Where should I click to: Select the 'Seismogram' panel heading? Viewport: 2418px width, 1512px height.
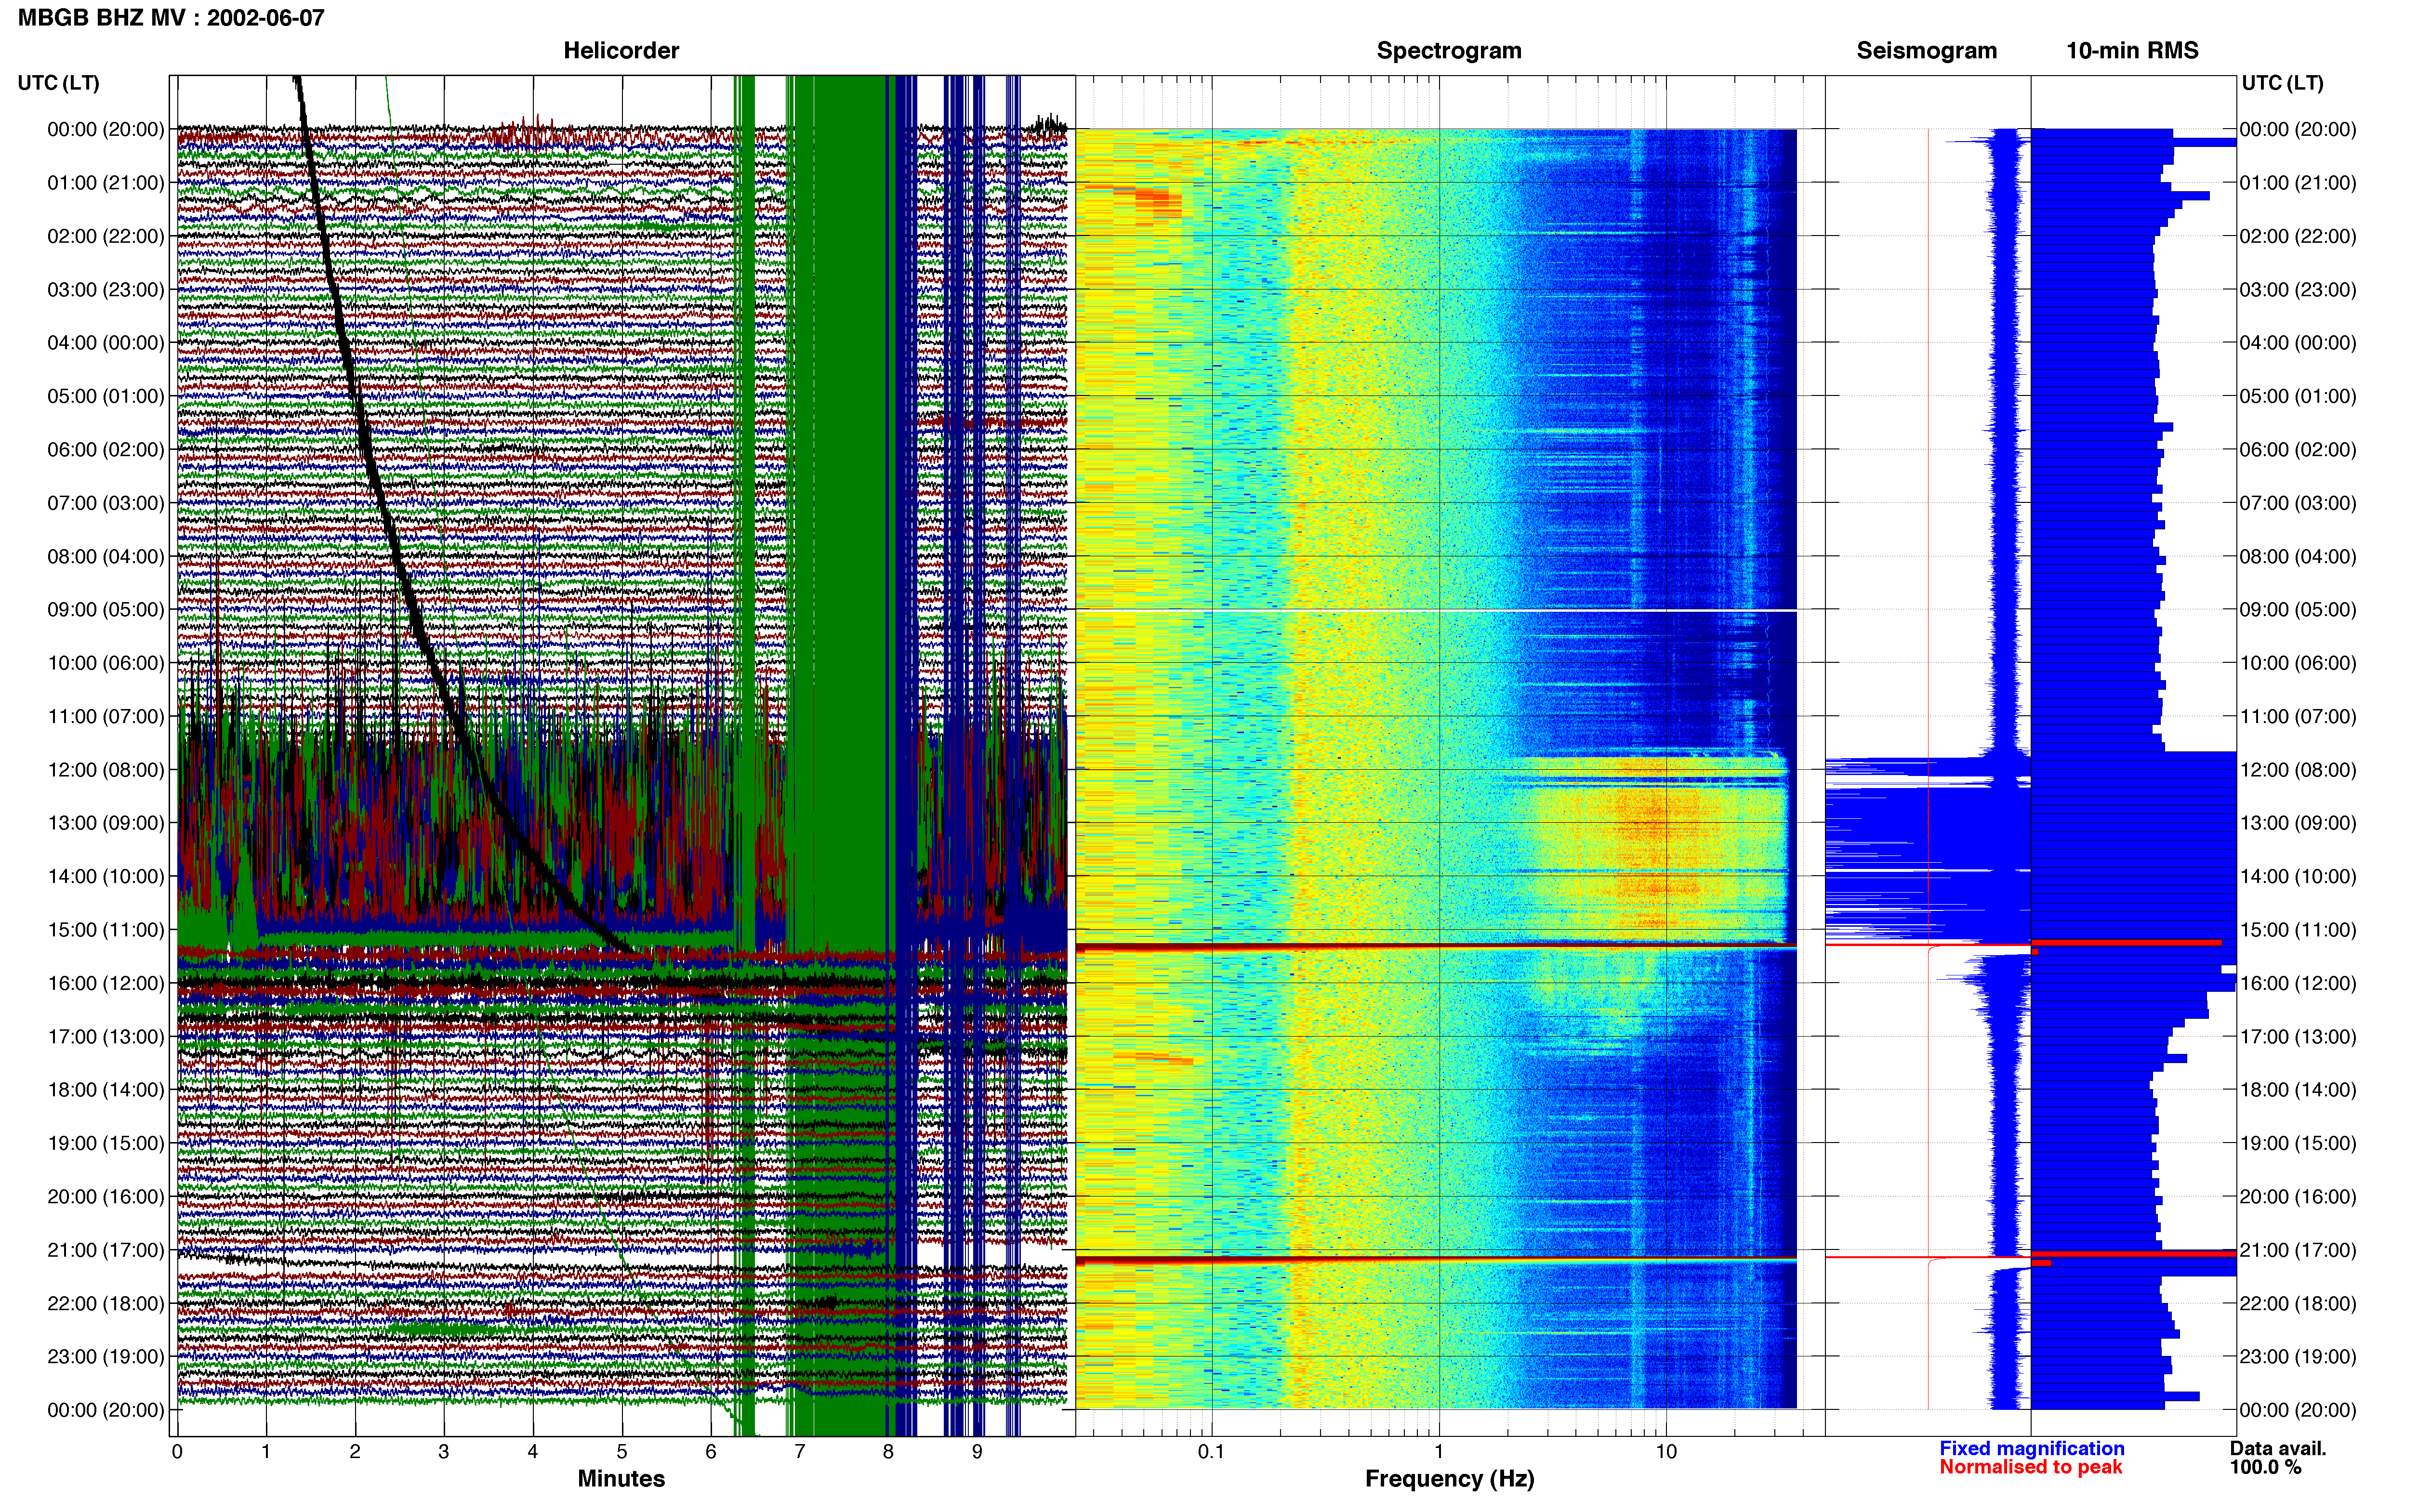[1926, 51]
